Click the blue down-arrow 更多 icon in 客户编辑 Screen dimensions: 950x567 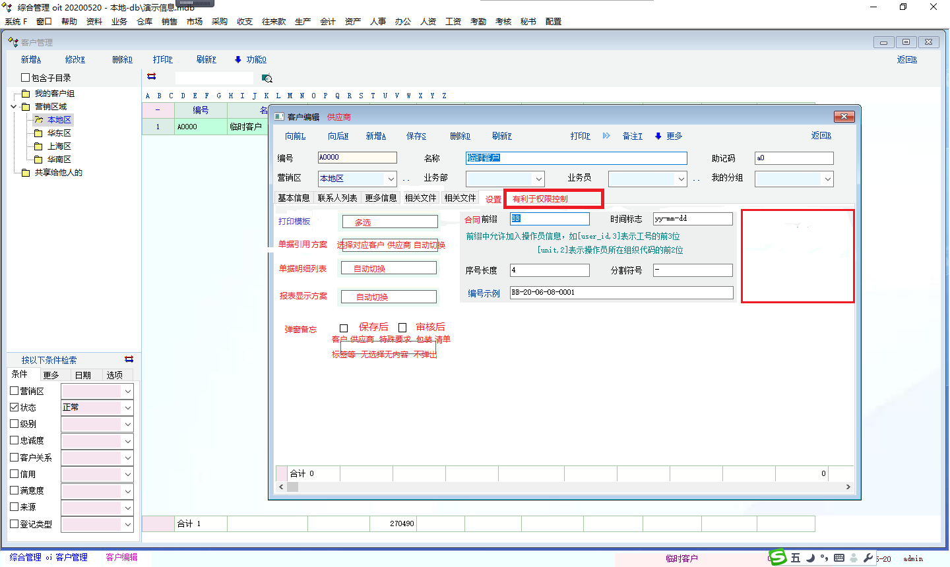pos(658,136)
